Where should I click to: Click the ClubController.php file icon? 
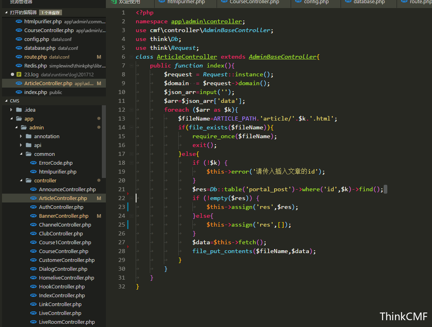click(x=33, y=233)
